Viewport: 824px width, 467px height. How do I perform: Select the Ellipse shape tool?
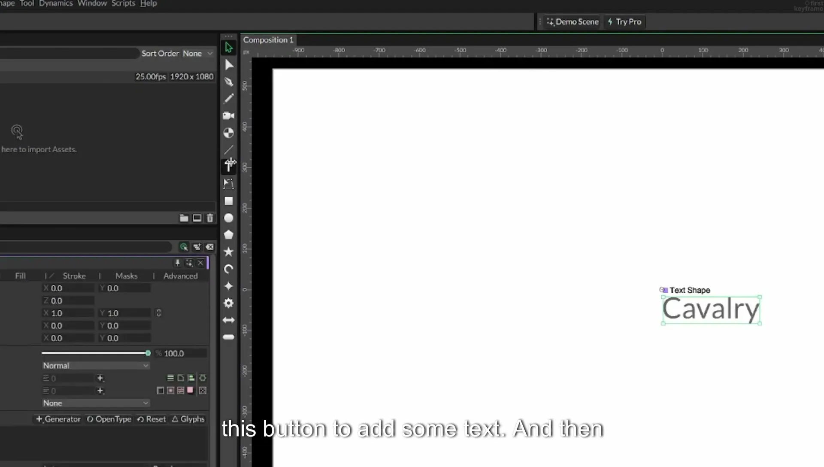click(x=229, y=218)
